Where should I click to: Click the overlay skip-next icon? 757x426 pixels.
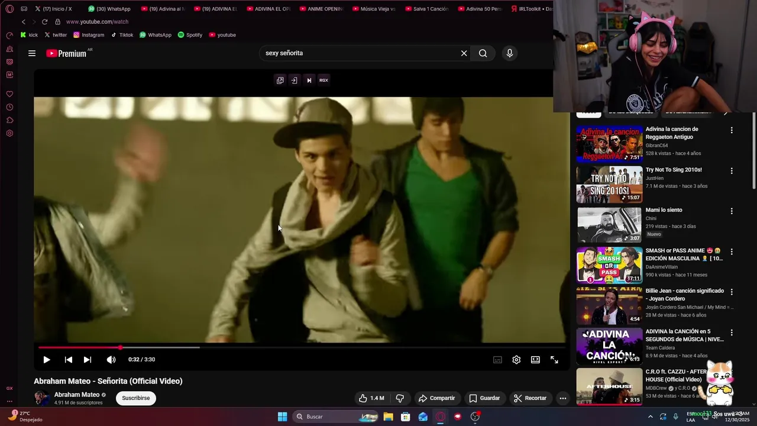(309, 80)
